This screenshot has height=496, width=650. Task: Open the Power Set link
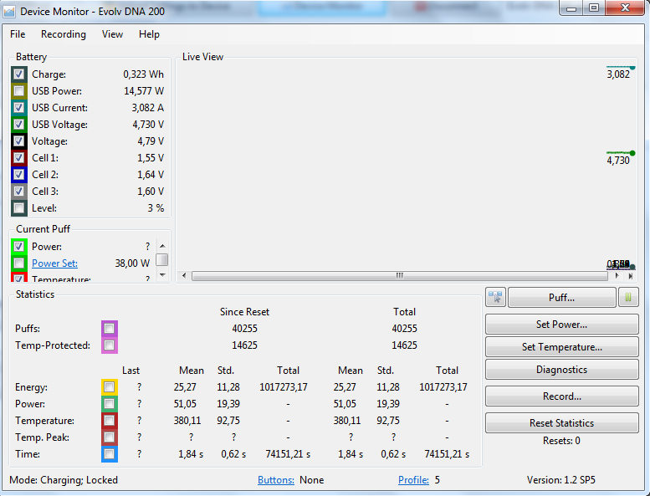tap(54, 263)
